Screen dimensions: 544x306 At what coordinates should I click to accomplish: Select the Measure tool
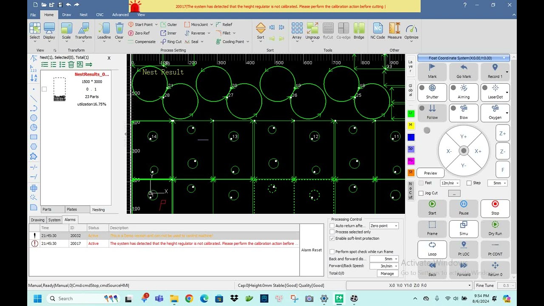tap(395, 31)
